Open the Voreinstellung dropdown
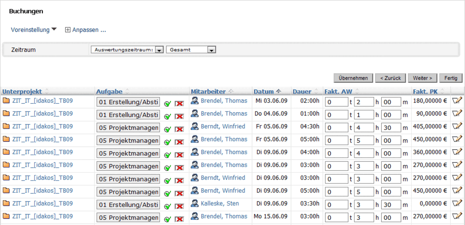Viewport: 465px width, 225px height. [34, 30]
